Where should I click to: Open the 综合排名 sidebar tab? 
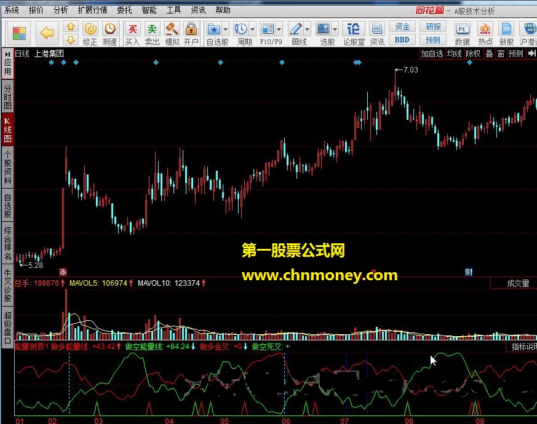click(7, 243)
